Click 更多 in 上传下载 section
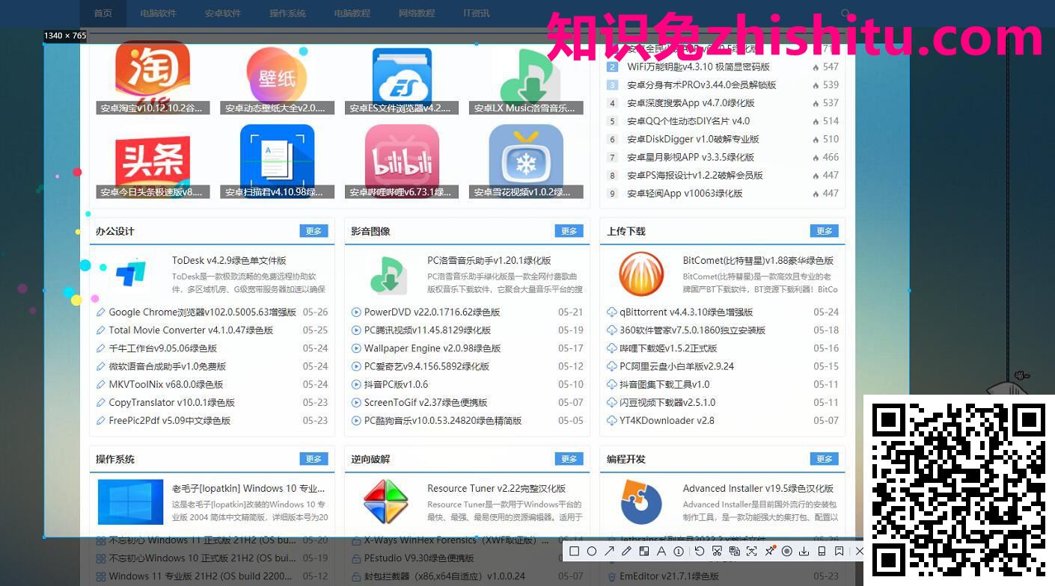 [824, 231]
